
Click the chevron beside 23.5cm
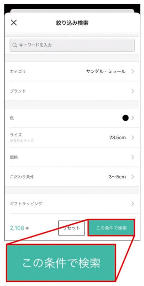click(133, 138)
